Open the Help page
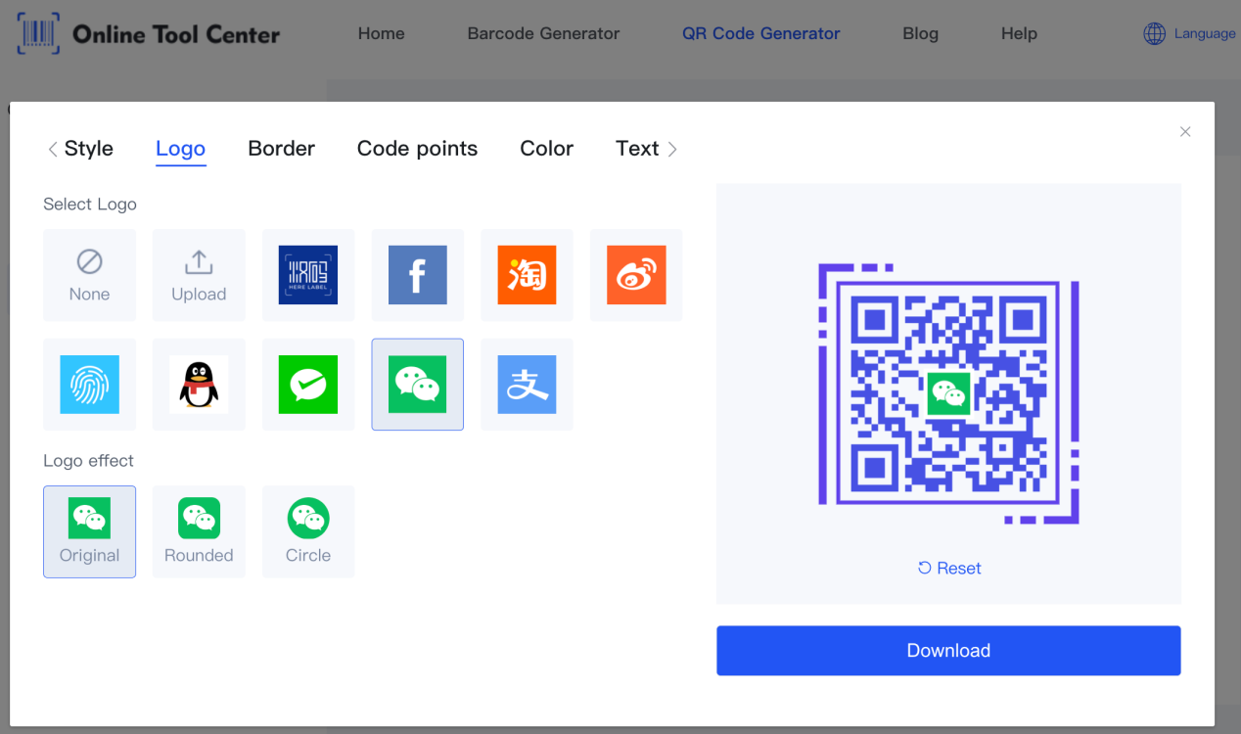1241x734 pixels. pyautogui.click(x=1019, y=33)
